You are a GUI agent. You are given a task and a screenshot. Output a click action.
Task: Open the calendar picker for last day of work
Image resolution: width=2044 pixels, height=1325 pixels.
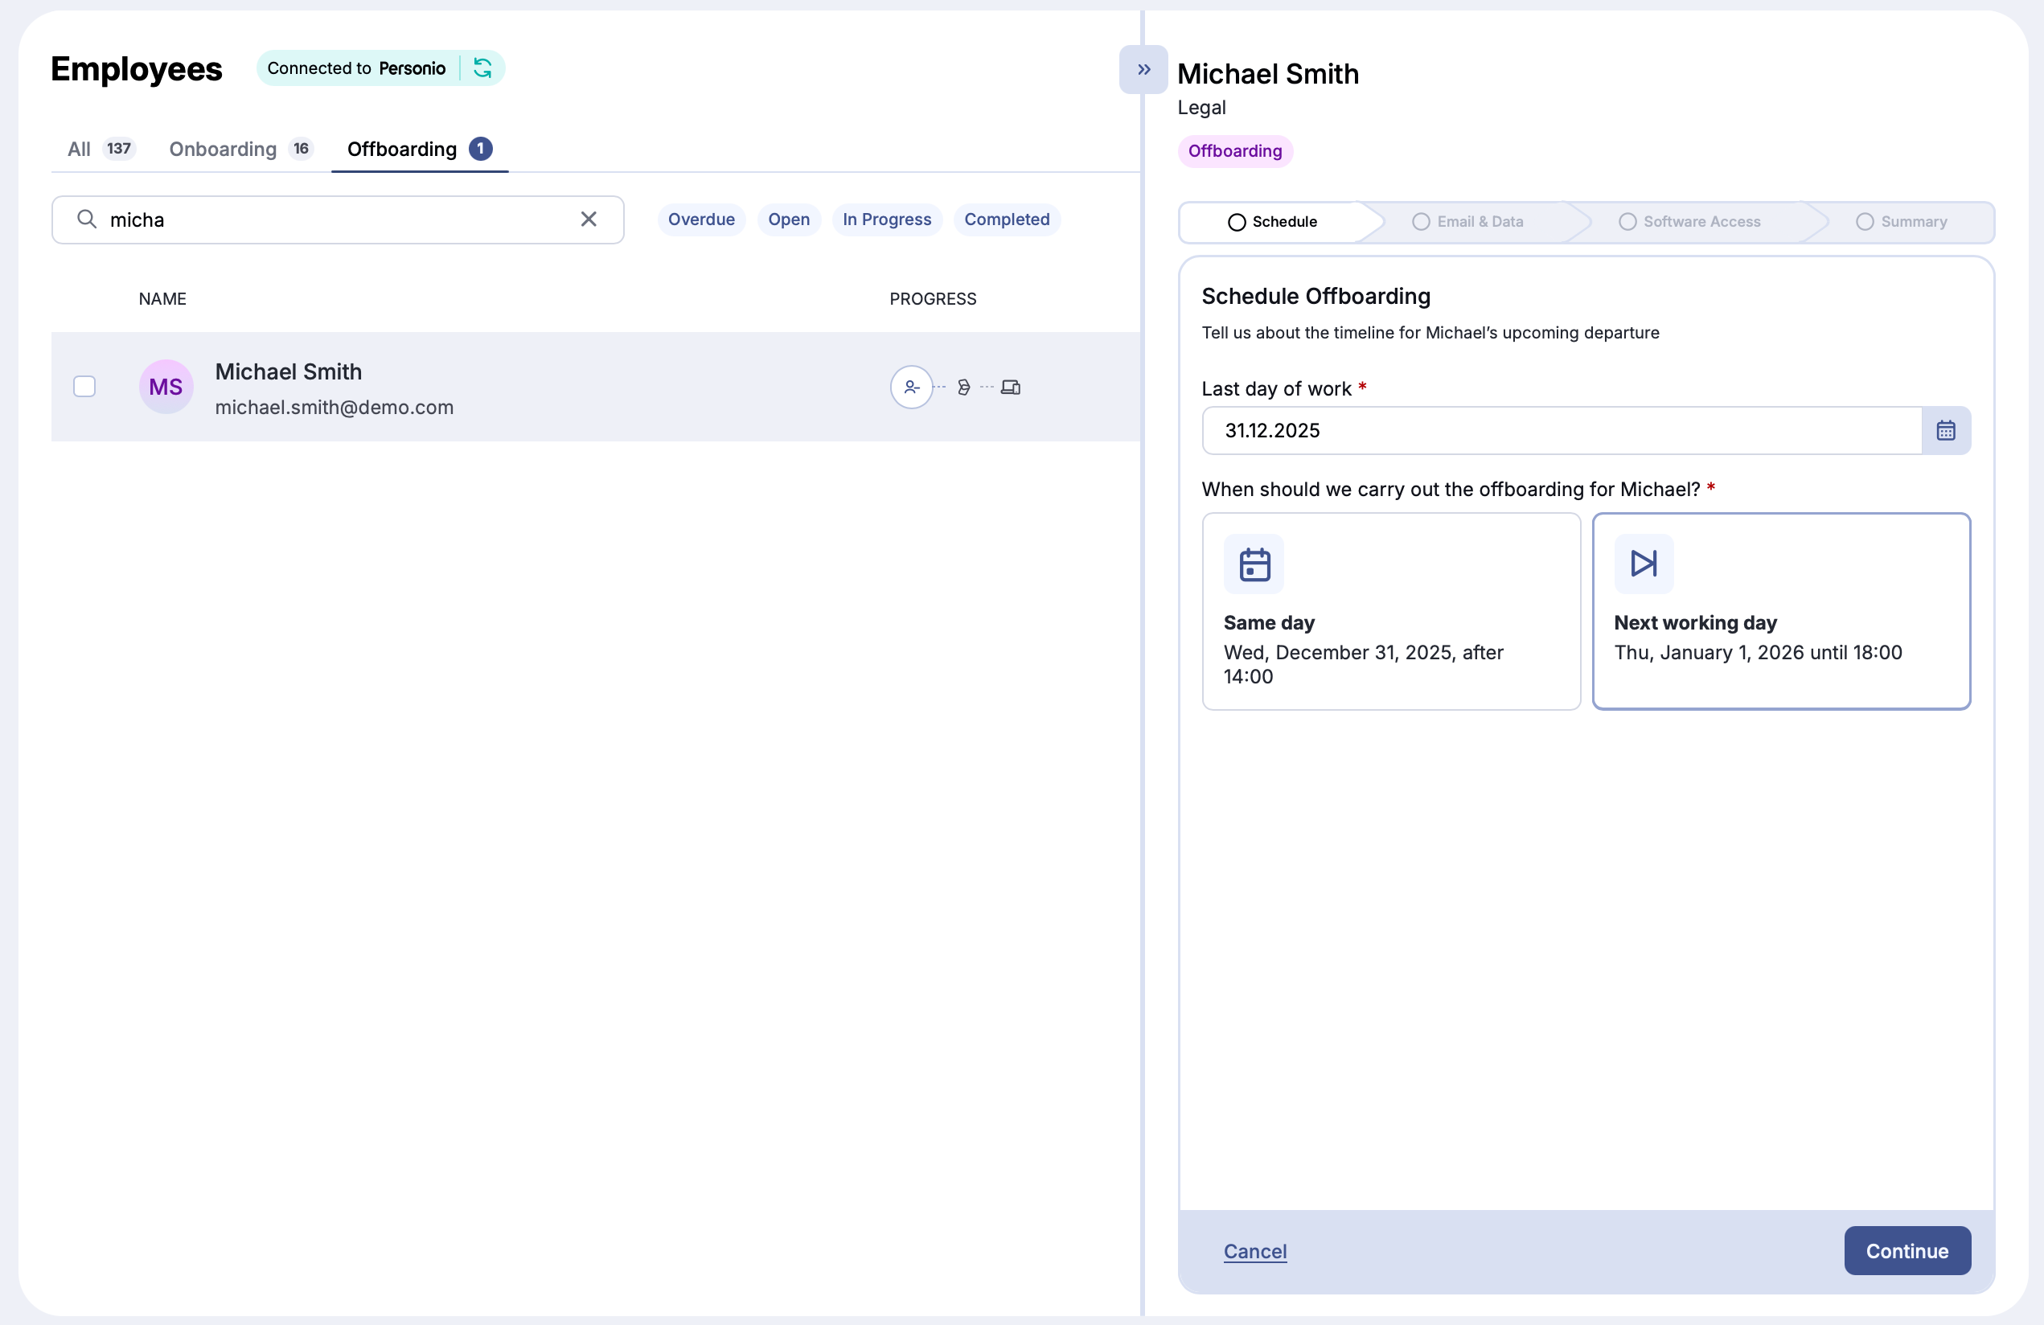[x=1946, y=430]
